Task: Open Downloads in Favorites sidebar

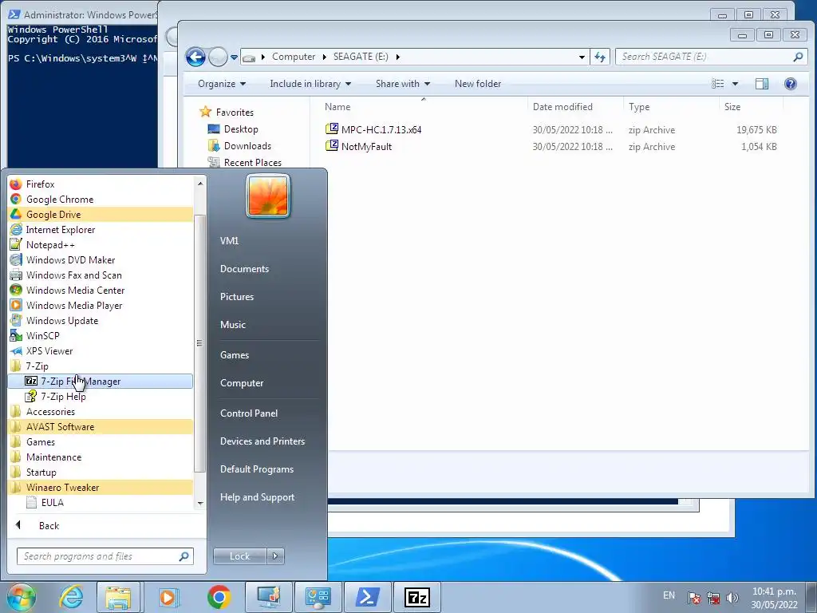Action: 247,146
